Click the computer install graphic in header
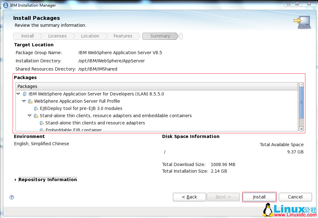 tap(302, 22)
